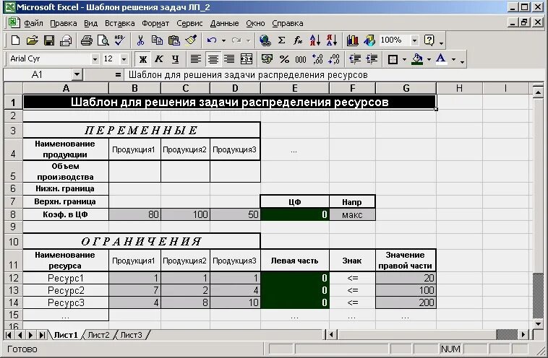Image resolution: width=548 pixels, height=358 pixels.
Task: Select cell with value макс
Action: click(352, 214)
